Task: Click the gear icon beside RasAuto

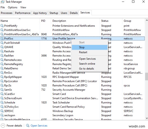Action: pos(2,51)
